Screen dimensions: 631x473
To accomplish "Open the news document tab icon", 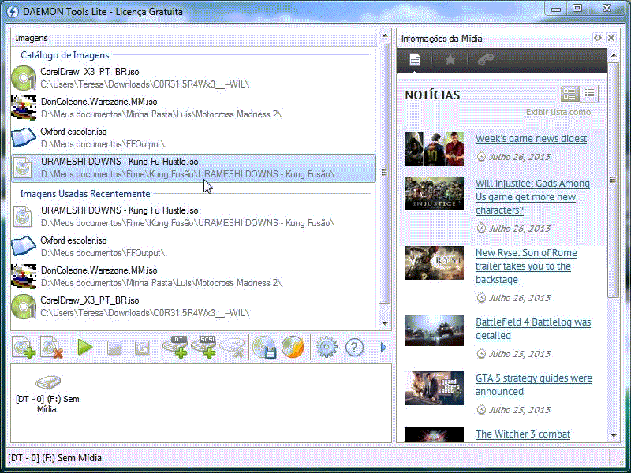I will coord(415,60).
